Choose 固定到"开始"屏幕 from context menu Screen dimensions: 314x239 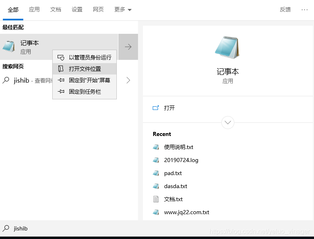tap(85, 80)
